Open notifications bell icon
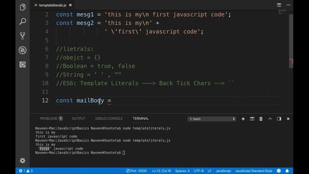The height and width of the screenshot is (174, 309). click(287, 171)
